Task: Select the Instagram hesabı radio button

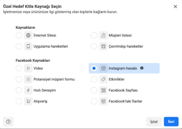Action: 94,68
